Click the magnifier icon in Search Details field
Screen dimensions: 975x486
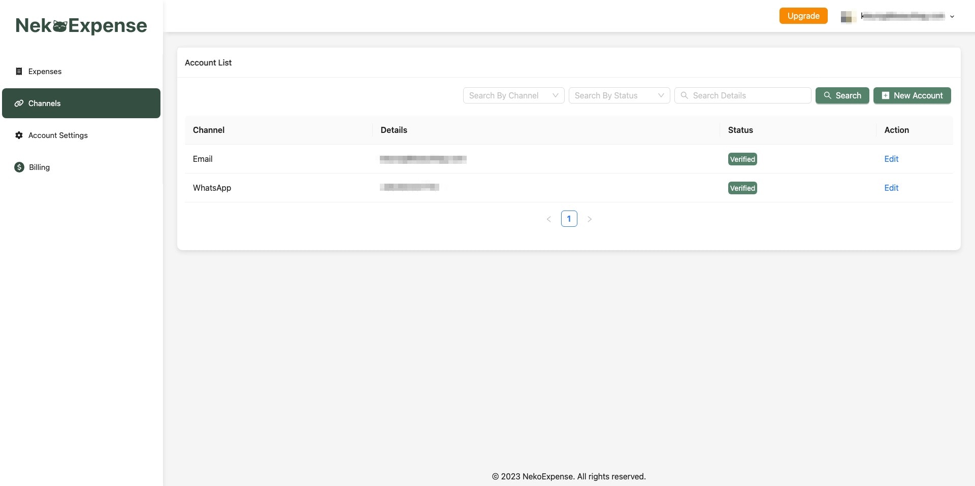(685, 95)
